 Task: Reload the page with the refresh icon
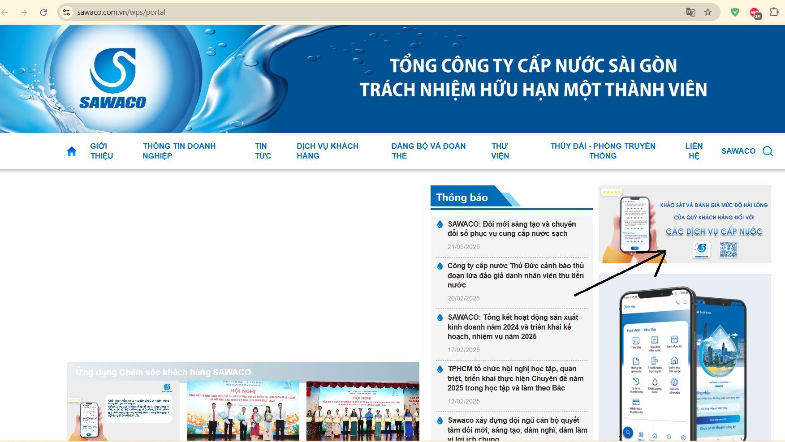click(43, 12)
